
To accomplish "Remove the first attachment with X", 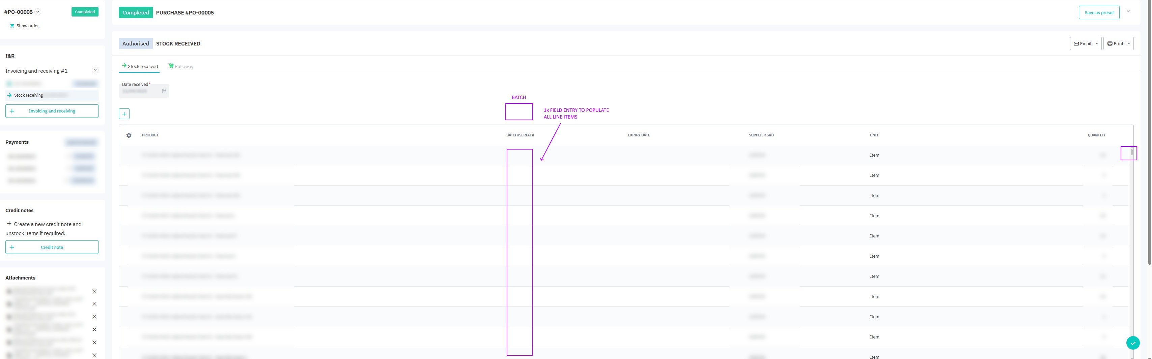I will point(94,291).
